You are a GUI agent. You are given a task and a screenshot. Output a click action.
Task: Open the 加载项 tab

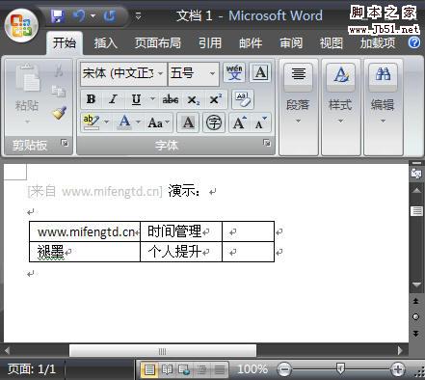point(378,42)
